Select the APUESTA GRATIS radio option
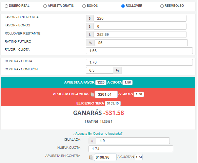The width and height of the screenshot is (198, 163). pos(45,6)
